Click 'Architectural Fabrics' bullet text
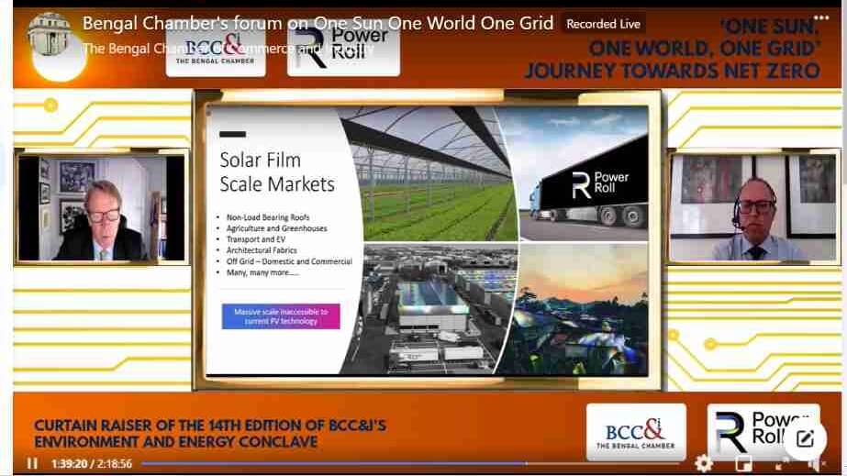 pos(262,250)
